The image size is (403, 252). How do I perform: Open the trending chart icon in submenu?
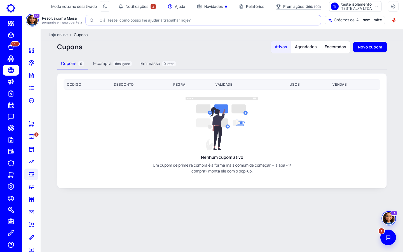(31, 162)
